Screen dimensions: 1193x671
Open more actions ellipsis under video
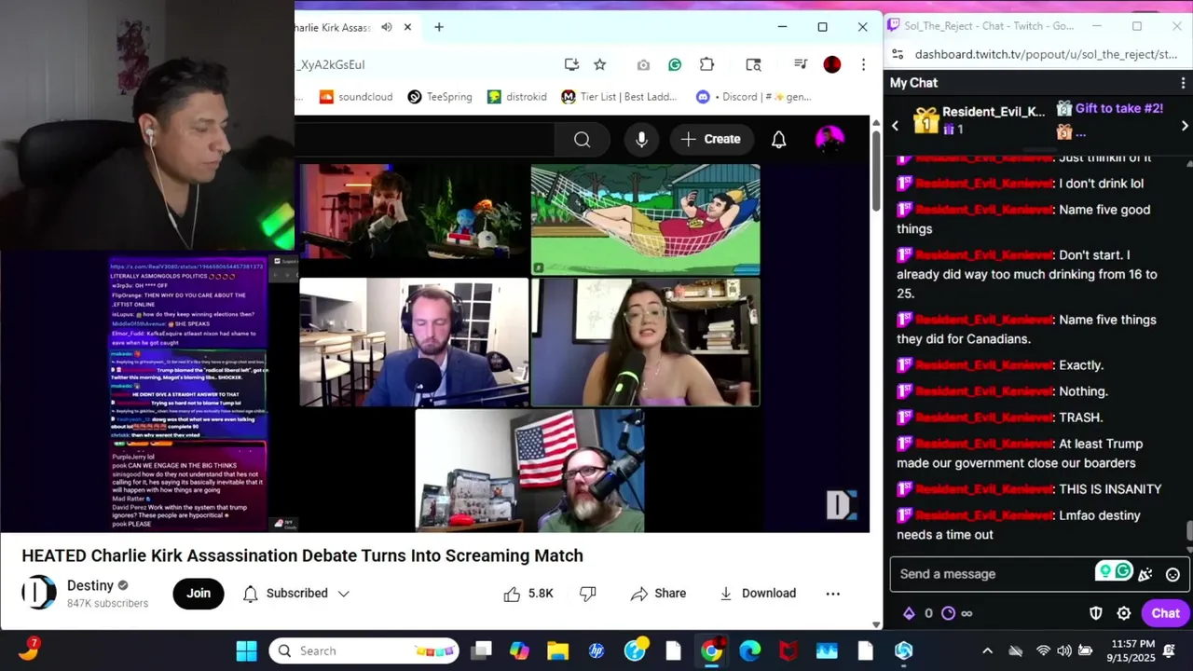(833, 594)
